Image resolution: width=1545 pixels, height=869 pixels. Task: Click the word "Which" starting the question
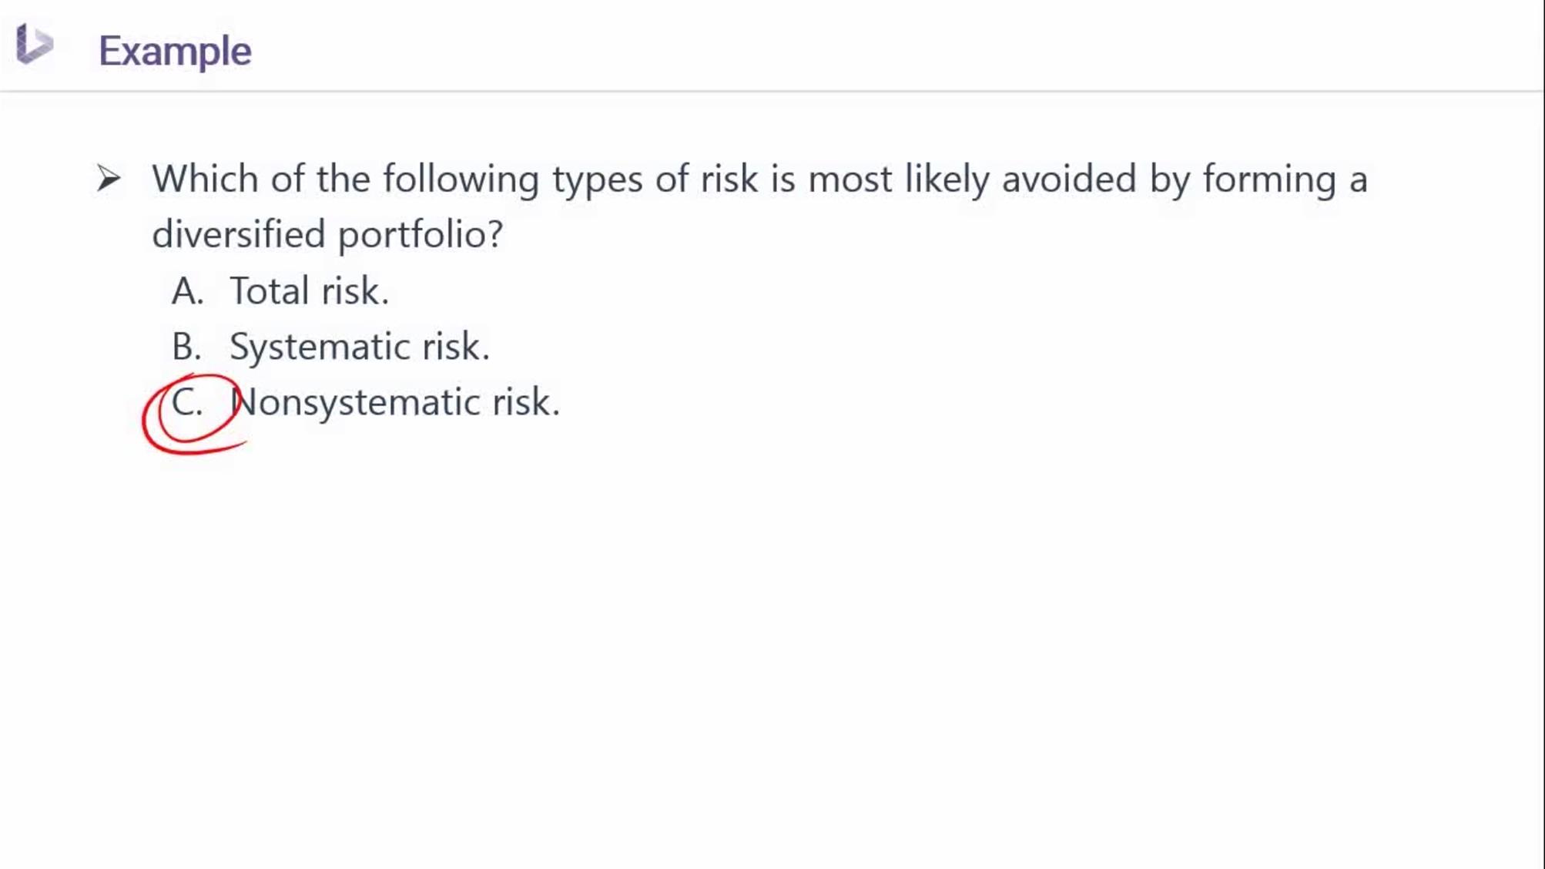(205, 179)
